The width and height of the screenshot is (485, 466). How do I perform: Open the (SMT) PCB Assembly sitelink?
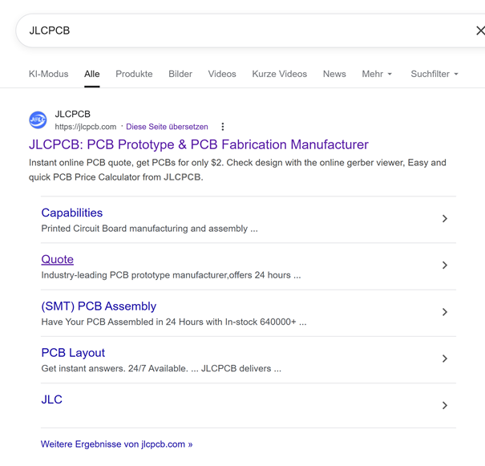click(99, 306)
